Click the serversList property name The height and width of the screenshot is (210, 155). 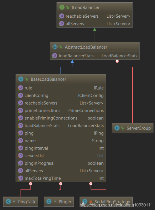pos(34,156)
